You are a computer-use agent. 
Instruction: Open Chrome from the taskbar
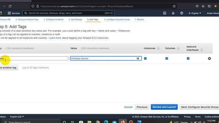coord(98,122)
